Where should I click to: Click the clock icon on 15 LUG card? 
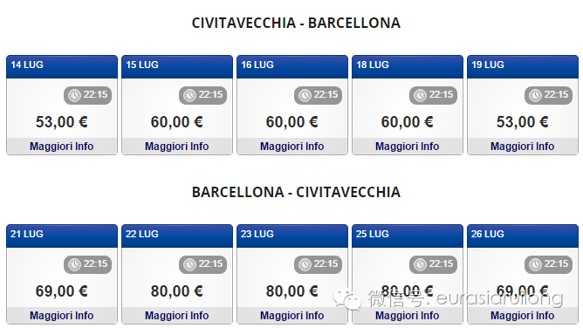[189, 95]
